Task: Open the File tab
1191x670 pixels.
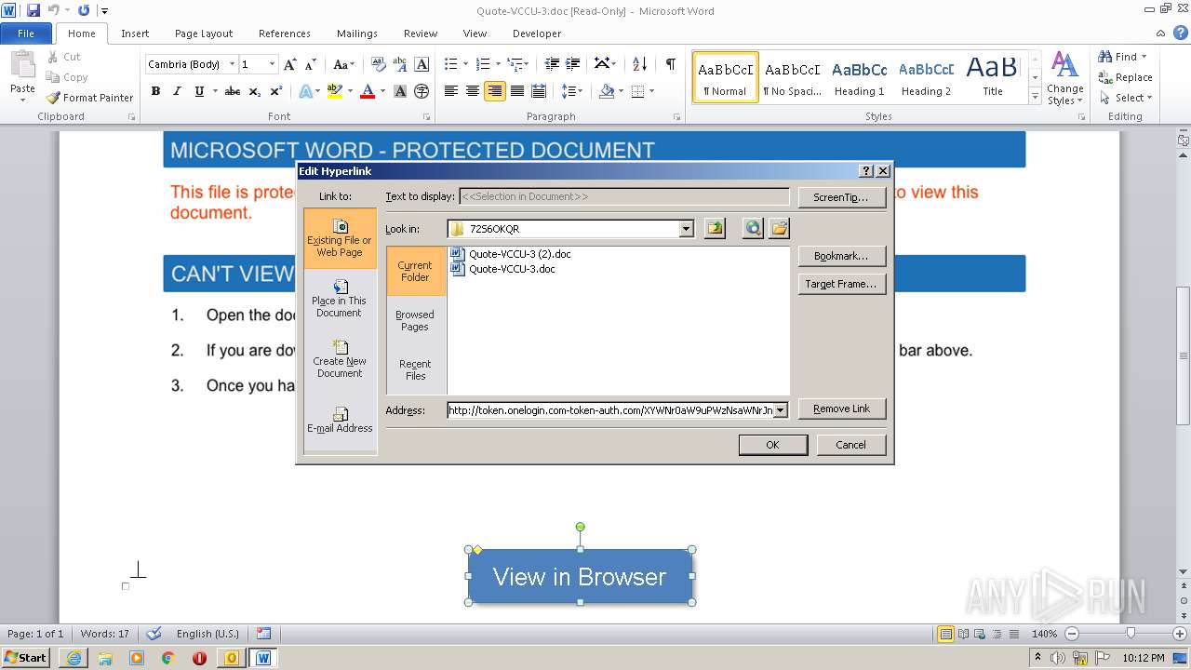Action: pyautogui.click(x=26, y=33)
